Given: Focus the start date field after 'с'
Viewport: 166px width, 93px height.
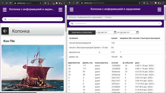Looking at the screenshot, I should (x=107, y=32).
